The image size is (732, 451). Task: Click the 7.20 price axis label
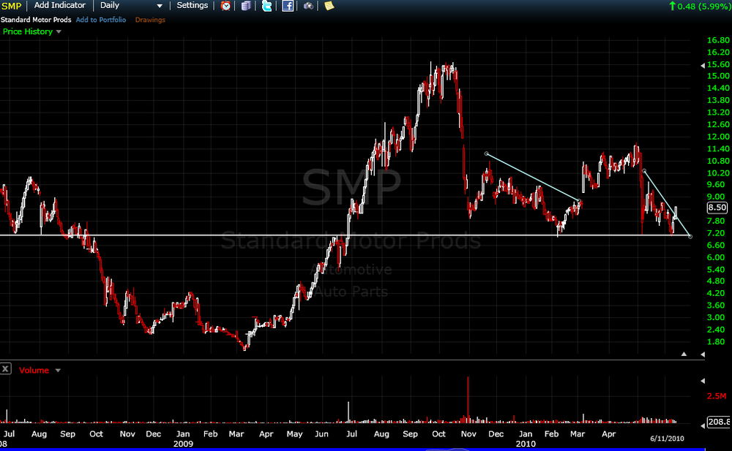pos(716,233)
